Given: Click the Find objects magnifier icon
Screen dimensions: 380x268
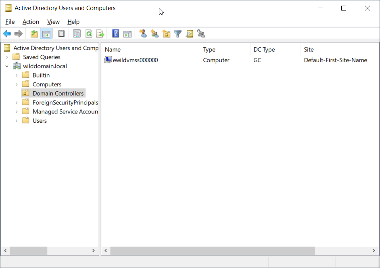Looking at the screenshot, I should tap(189, 34).
